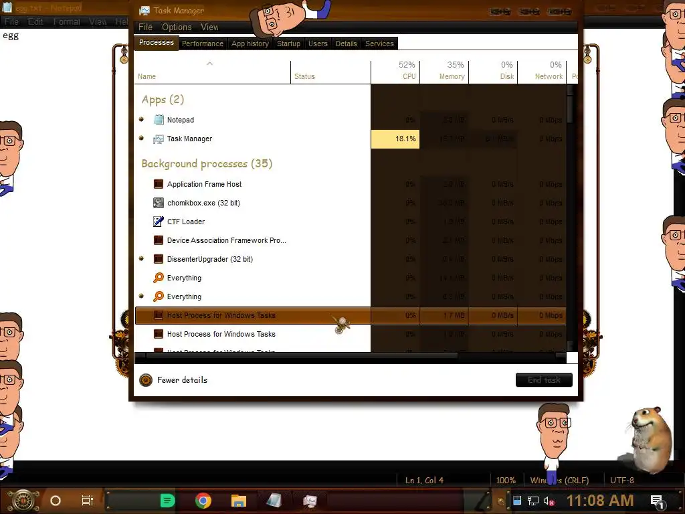Open File Explorer from taskbar
The height and width of the screenshot is (514, 685).
coord(239,501)
